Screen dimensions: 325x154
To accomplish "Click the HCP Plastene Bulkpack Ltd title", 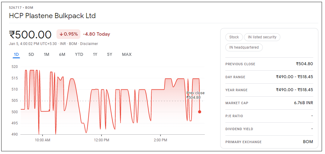I will [52, 16].
